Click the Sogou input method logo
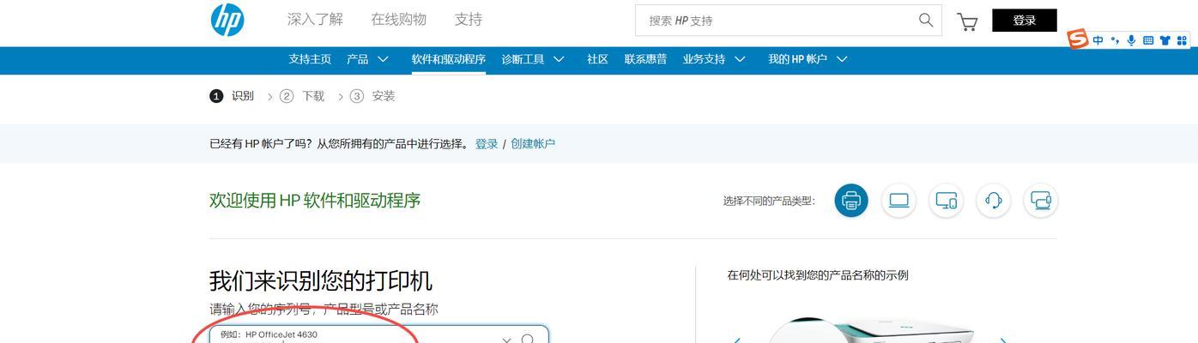The width and height of the screenshot is (1198, 343). pyautogui.click(x=1077, y=39)
